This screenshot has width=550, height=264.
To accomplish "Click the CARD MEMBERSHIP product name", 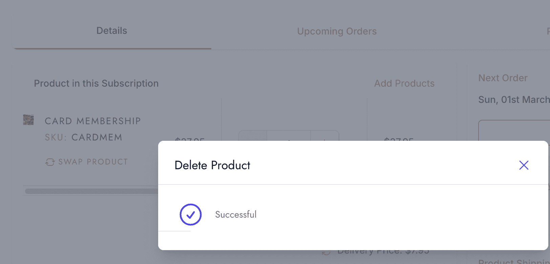I will (93, 121).
